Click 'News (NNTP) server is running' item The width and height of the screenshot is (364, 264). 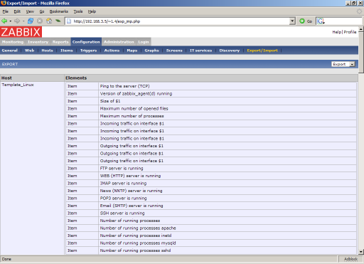point(131,191)
